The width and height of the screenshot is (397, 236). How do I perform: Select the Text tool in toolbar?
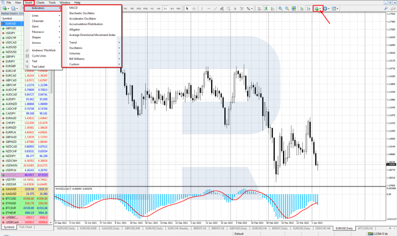(235, 9)
